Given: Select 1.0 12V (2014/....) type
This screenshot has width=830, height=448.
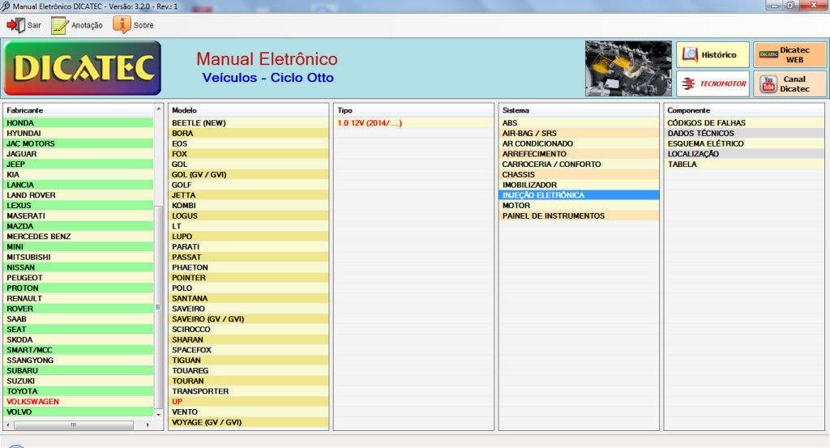Looking at the screenshot, I should 413,122.
